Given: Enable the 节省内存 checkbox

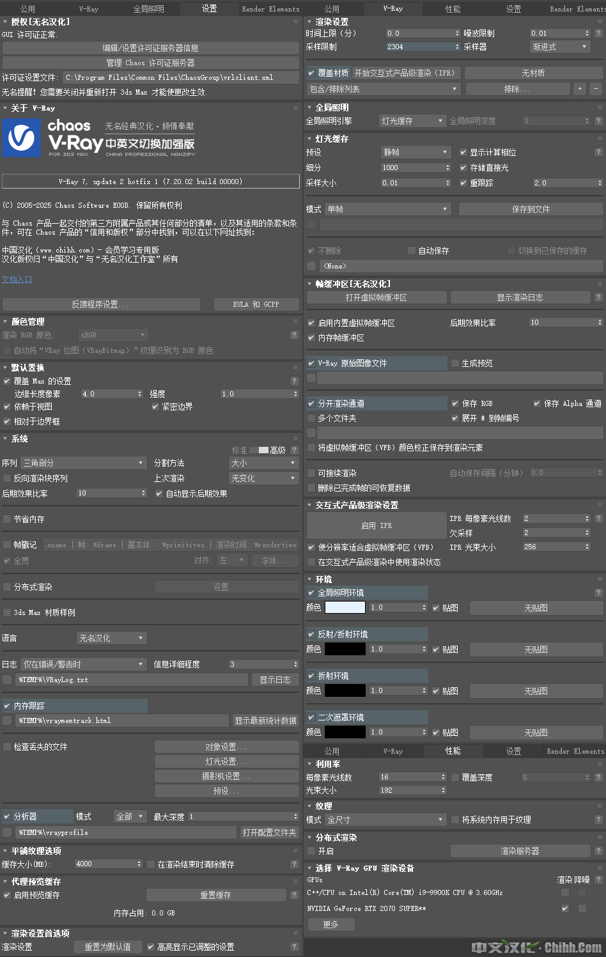Looking at the screenshot, I should pos(7,519).
